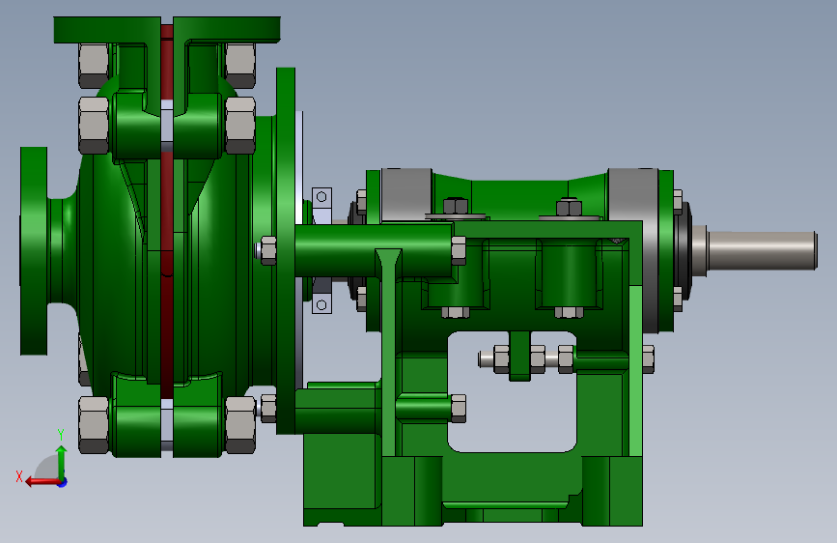Select the suction inlet flange on the far left
This screenshot has height=543, width=837.
(x=34, y=250)
